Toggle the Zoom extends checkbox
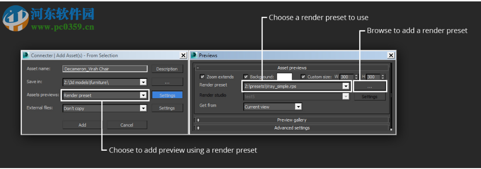 (x=202, y=77)
